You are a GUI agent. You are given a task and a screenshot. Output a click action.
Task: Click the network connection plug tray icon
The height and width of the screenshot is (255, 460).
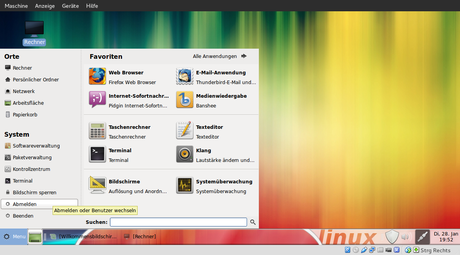[x=423, y=237]
